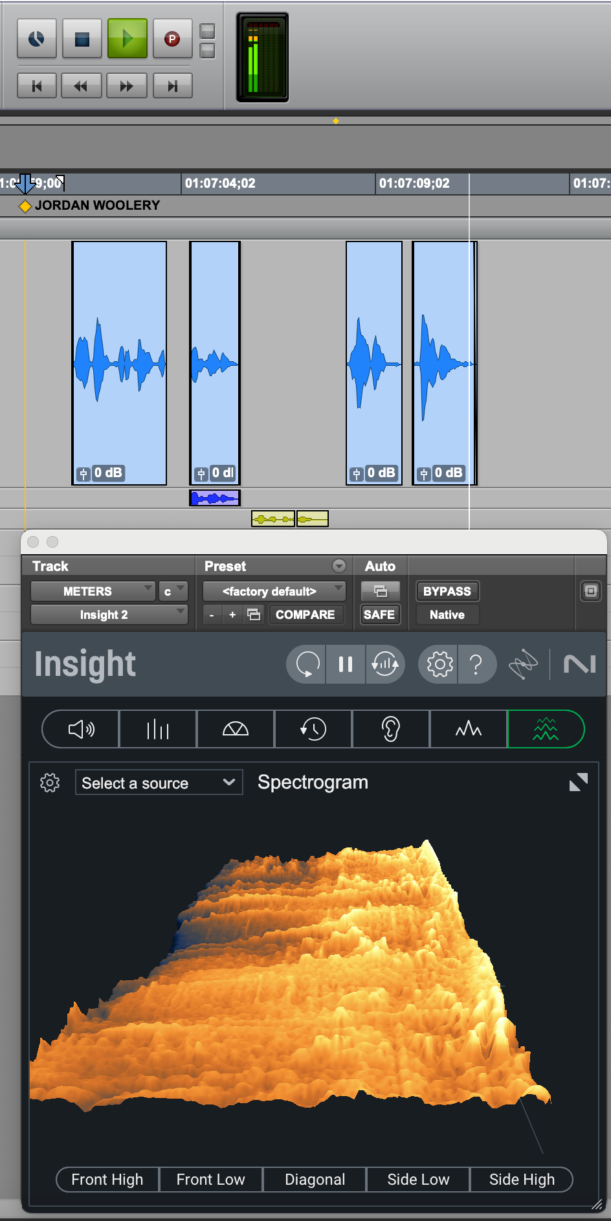The image size is (611, 1221).
Task: Open the <factory default> preset dropdown
Action: tap(274, 591)
